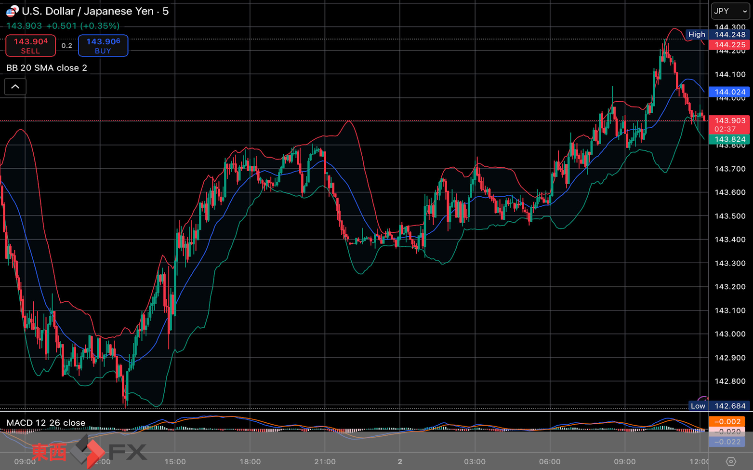Select the MACD 12 26 close indicator
753x470 pixels.
(x=46, y=423)
